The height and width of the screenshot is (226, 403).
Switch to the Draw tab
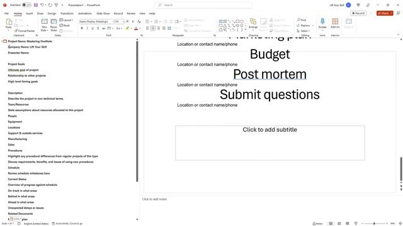(40, 13)
